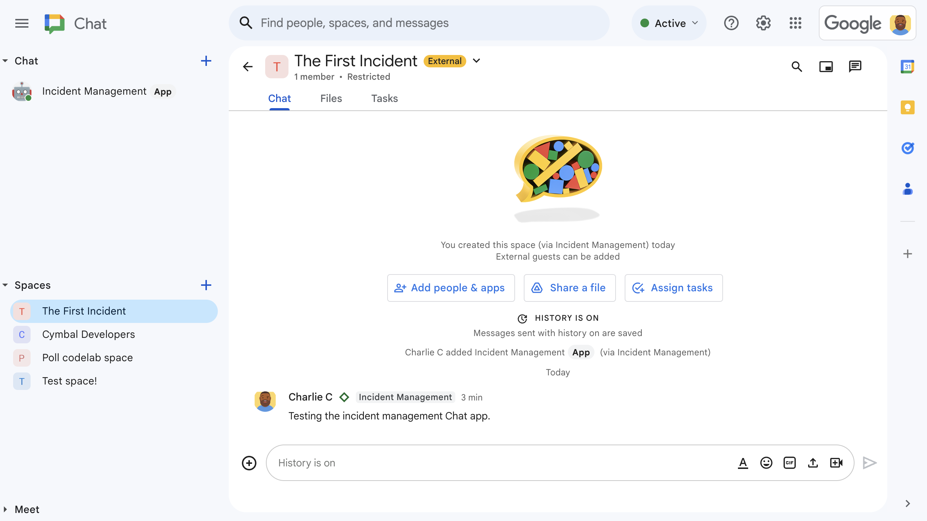This screenshot has width=927, height=521.
Task: Expand The First Incident space dropdown
Action: (478, 61)
